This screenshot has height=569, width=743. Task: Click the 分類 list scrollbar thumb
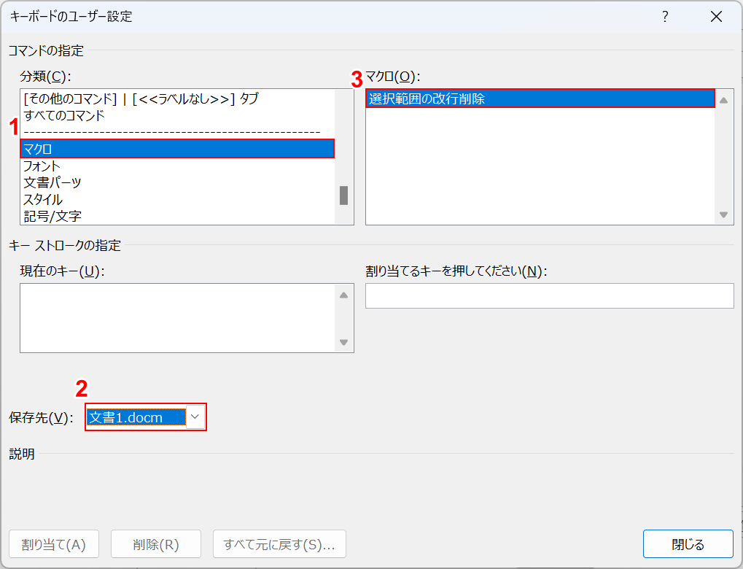coord(343,196)
